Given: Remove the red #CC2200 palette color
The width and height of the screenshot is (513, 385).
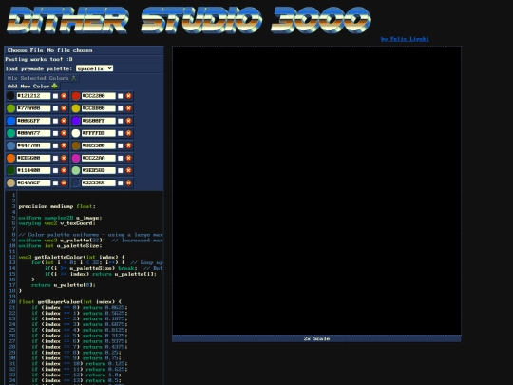Looking at the screenshot, I should tap(128, 96).
